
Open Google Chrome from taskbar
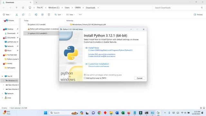[x=99, y=113]
